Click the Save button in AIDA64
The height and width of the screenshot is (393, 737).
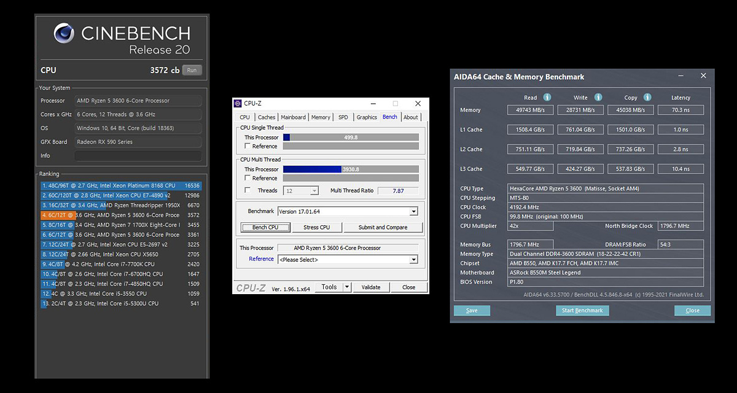[x=472, y=310]
